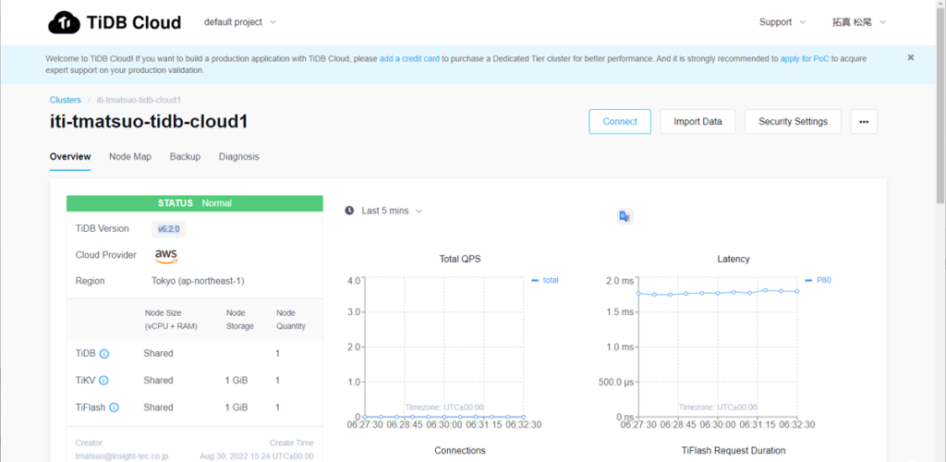The width and height of the screenshot is (946, 462).
Task: Click the cluster title iti-tmatsuo-tidb-cloud1
Action: click(x=149, y=121)
